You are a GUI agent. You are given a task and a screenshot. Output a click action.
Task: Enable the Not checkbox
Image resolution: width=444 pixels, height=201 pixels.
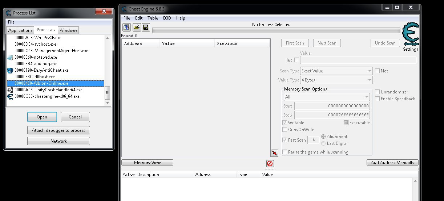[377, 71]
